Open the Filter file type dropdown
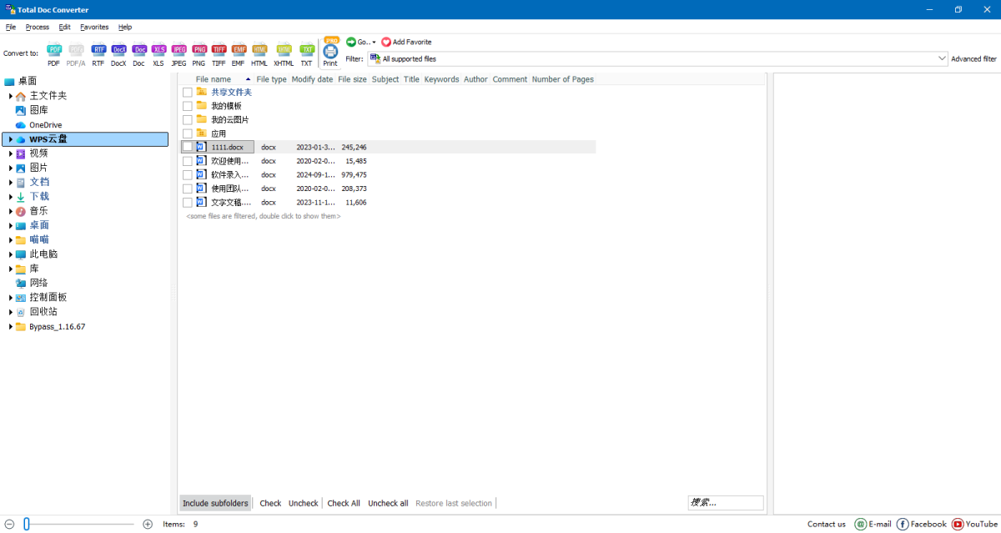 pos(942,58)
